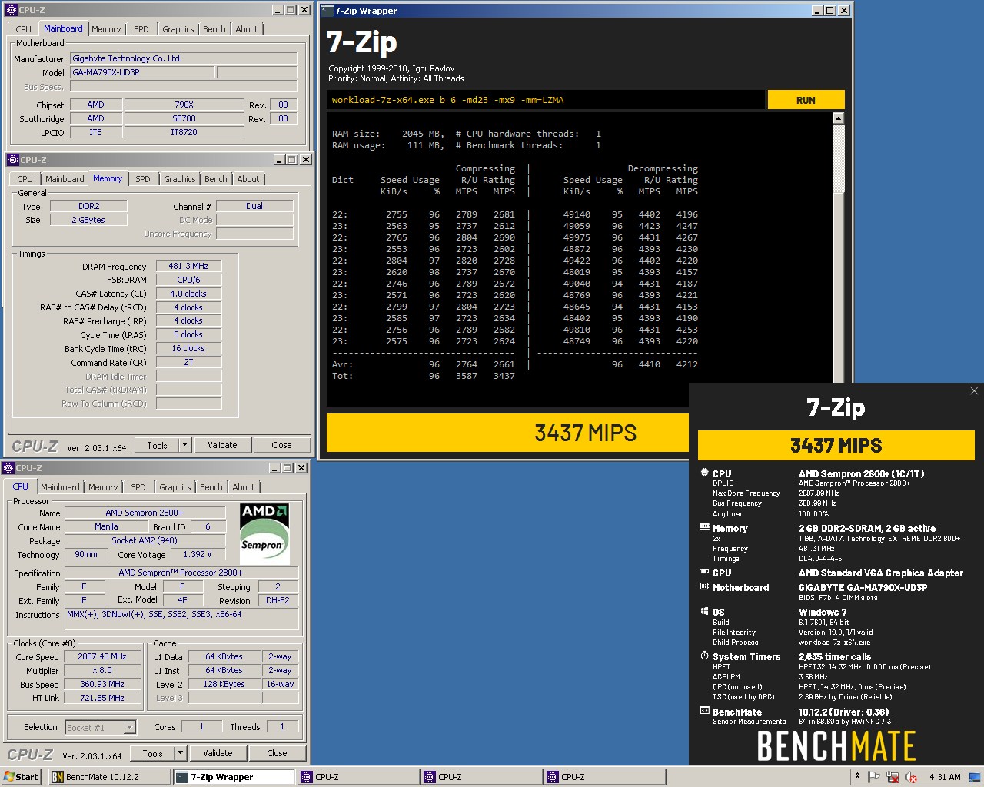Viewport: 984px width, 787px height.
Task: Select the second CPU-Z taskbar button
Action: [480, 777]
